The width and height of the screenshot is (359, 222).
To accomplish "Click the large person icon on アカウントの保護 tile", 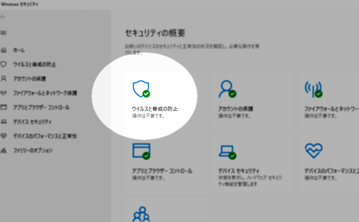I will [x=227, y=89].
